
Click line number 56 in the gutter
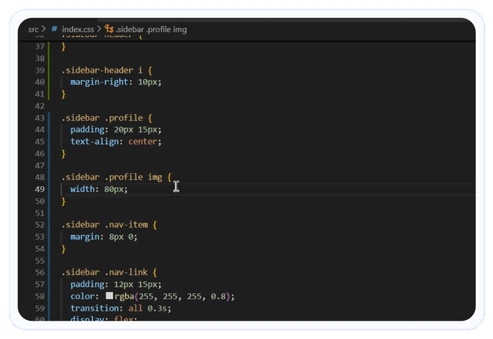[x=39, y=272]
